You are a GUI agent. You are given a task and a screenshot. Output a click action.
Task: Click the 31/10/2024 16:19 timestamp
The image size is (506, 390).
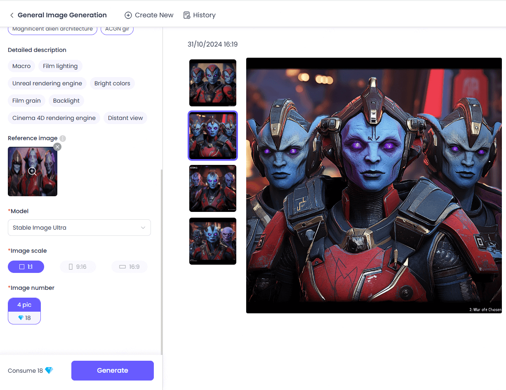click(212, 45)
